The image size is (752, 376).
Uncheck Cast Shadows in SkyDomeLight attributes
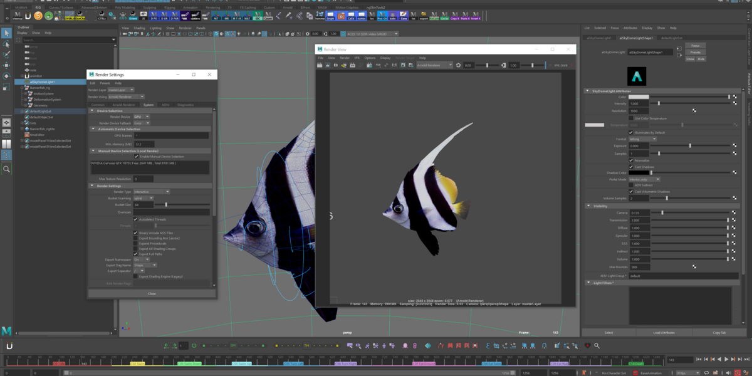point(631,167)
